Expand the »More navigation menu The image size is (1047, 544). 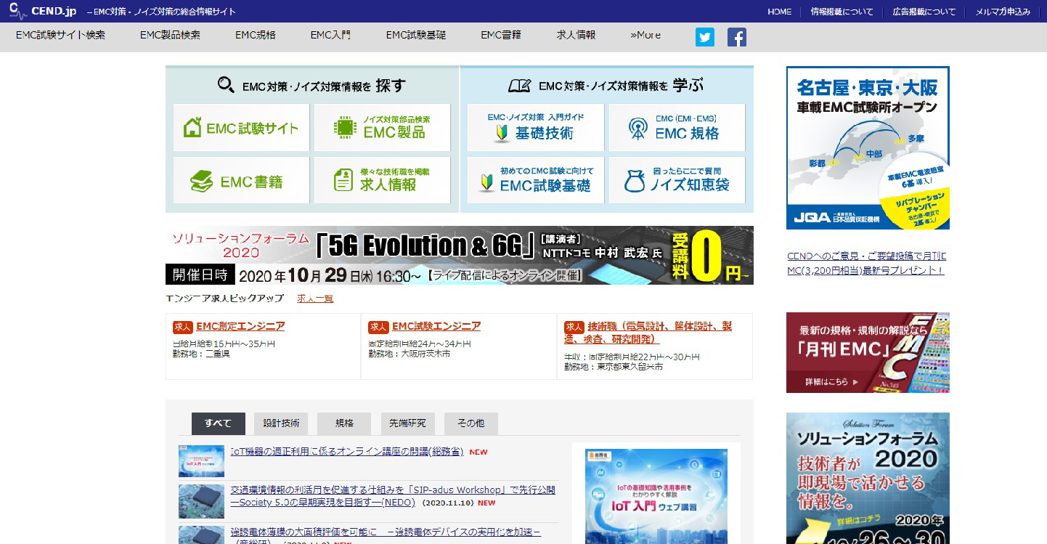(x=645, y=35)
